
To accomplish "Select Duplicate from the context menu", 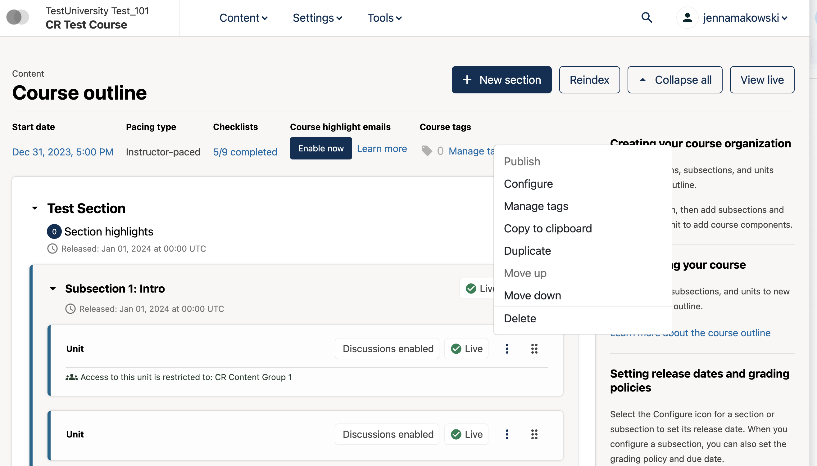I will click(527, 251).
